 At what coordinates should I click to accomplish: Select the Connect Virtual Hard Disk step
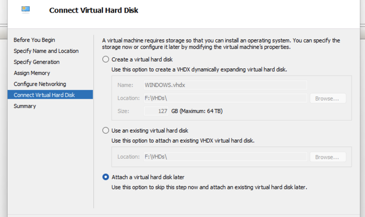pos(44,95)
